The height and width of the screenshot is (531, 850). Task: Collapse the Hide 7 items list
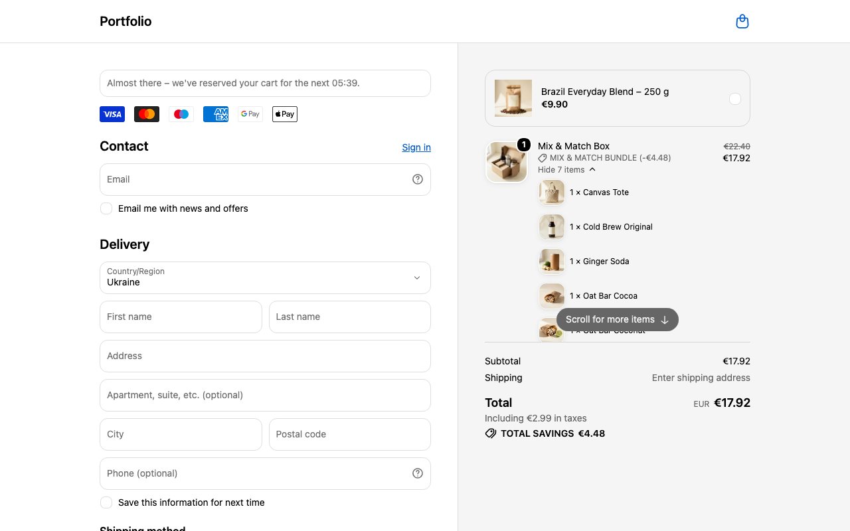(566, 170)
